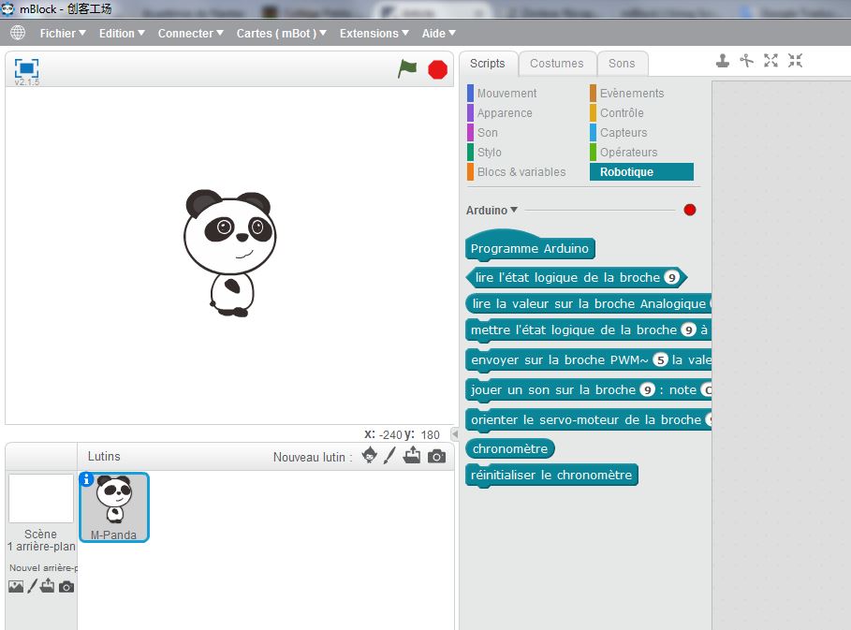Select the scissors delete tool
Viewport: 851px width, 630px height.
[x=746, y=61]
